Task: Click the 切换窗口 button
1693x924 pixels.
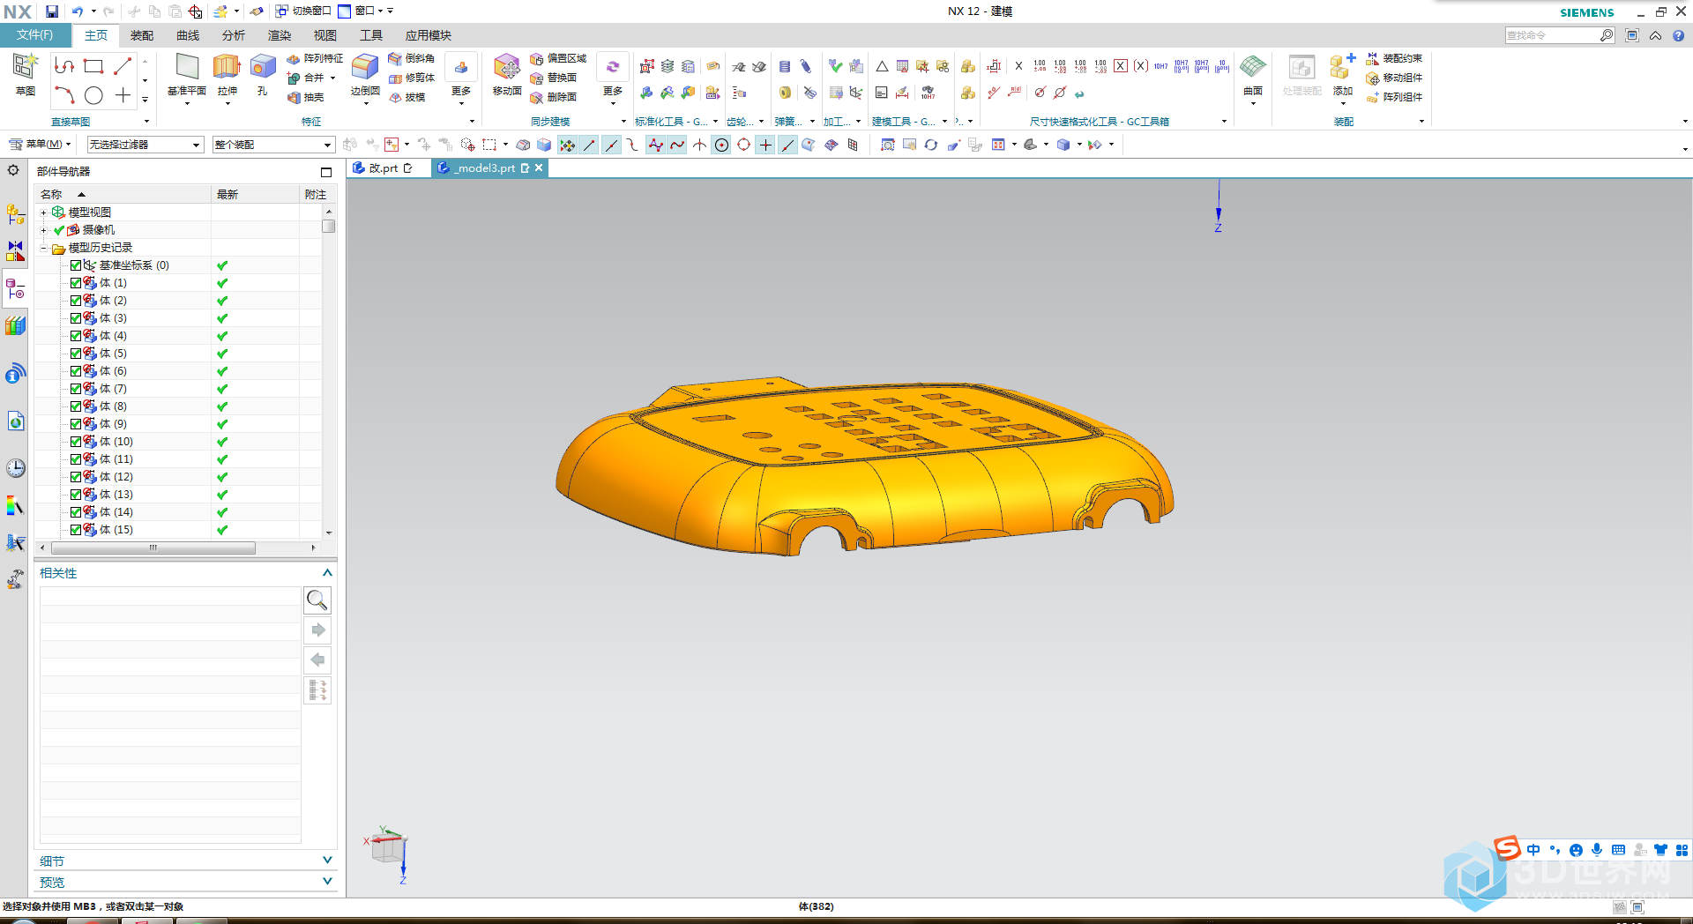Action: coord(302,11)
